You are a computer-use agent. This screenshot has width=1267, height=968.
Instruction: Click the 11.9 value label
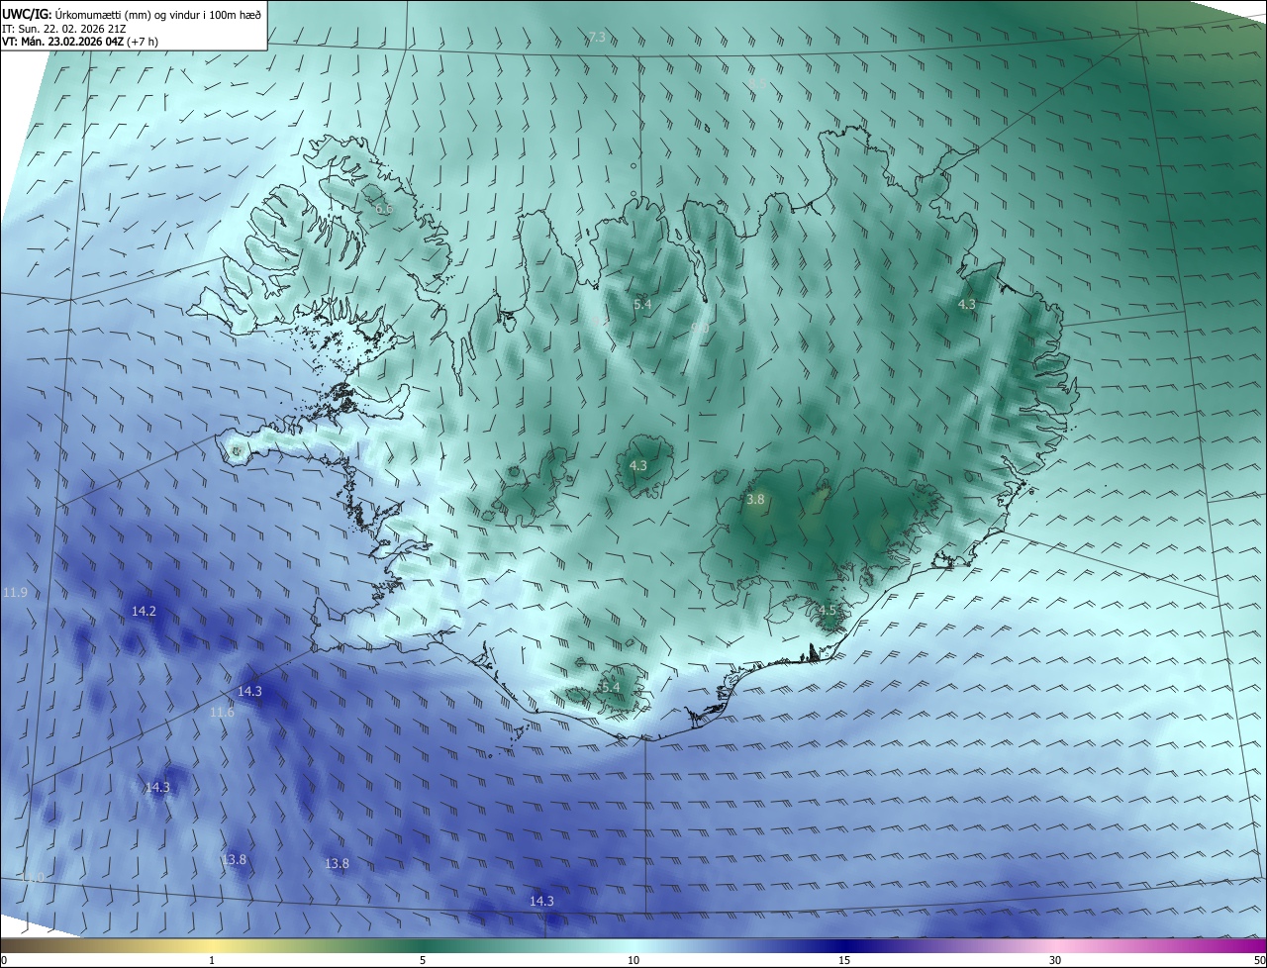tap(15, 593)
